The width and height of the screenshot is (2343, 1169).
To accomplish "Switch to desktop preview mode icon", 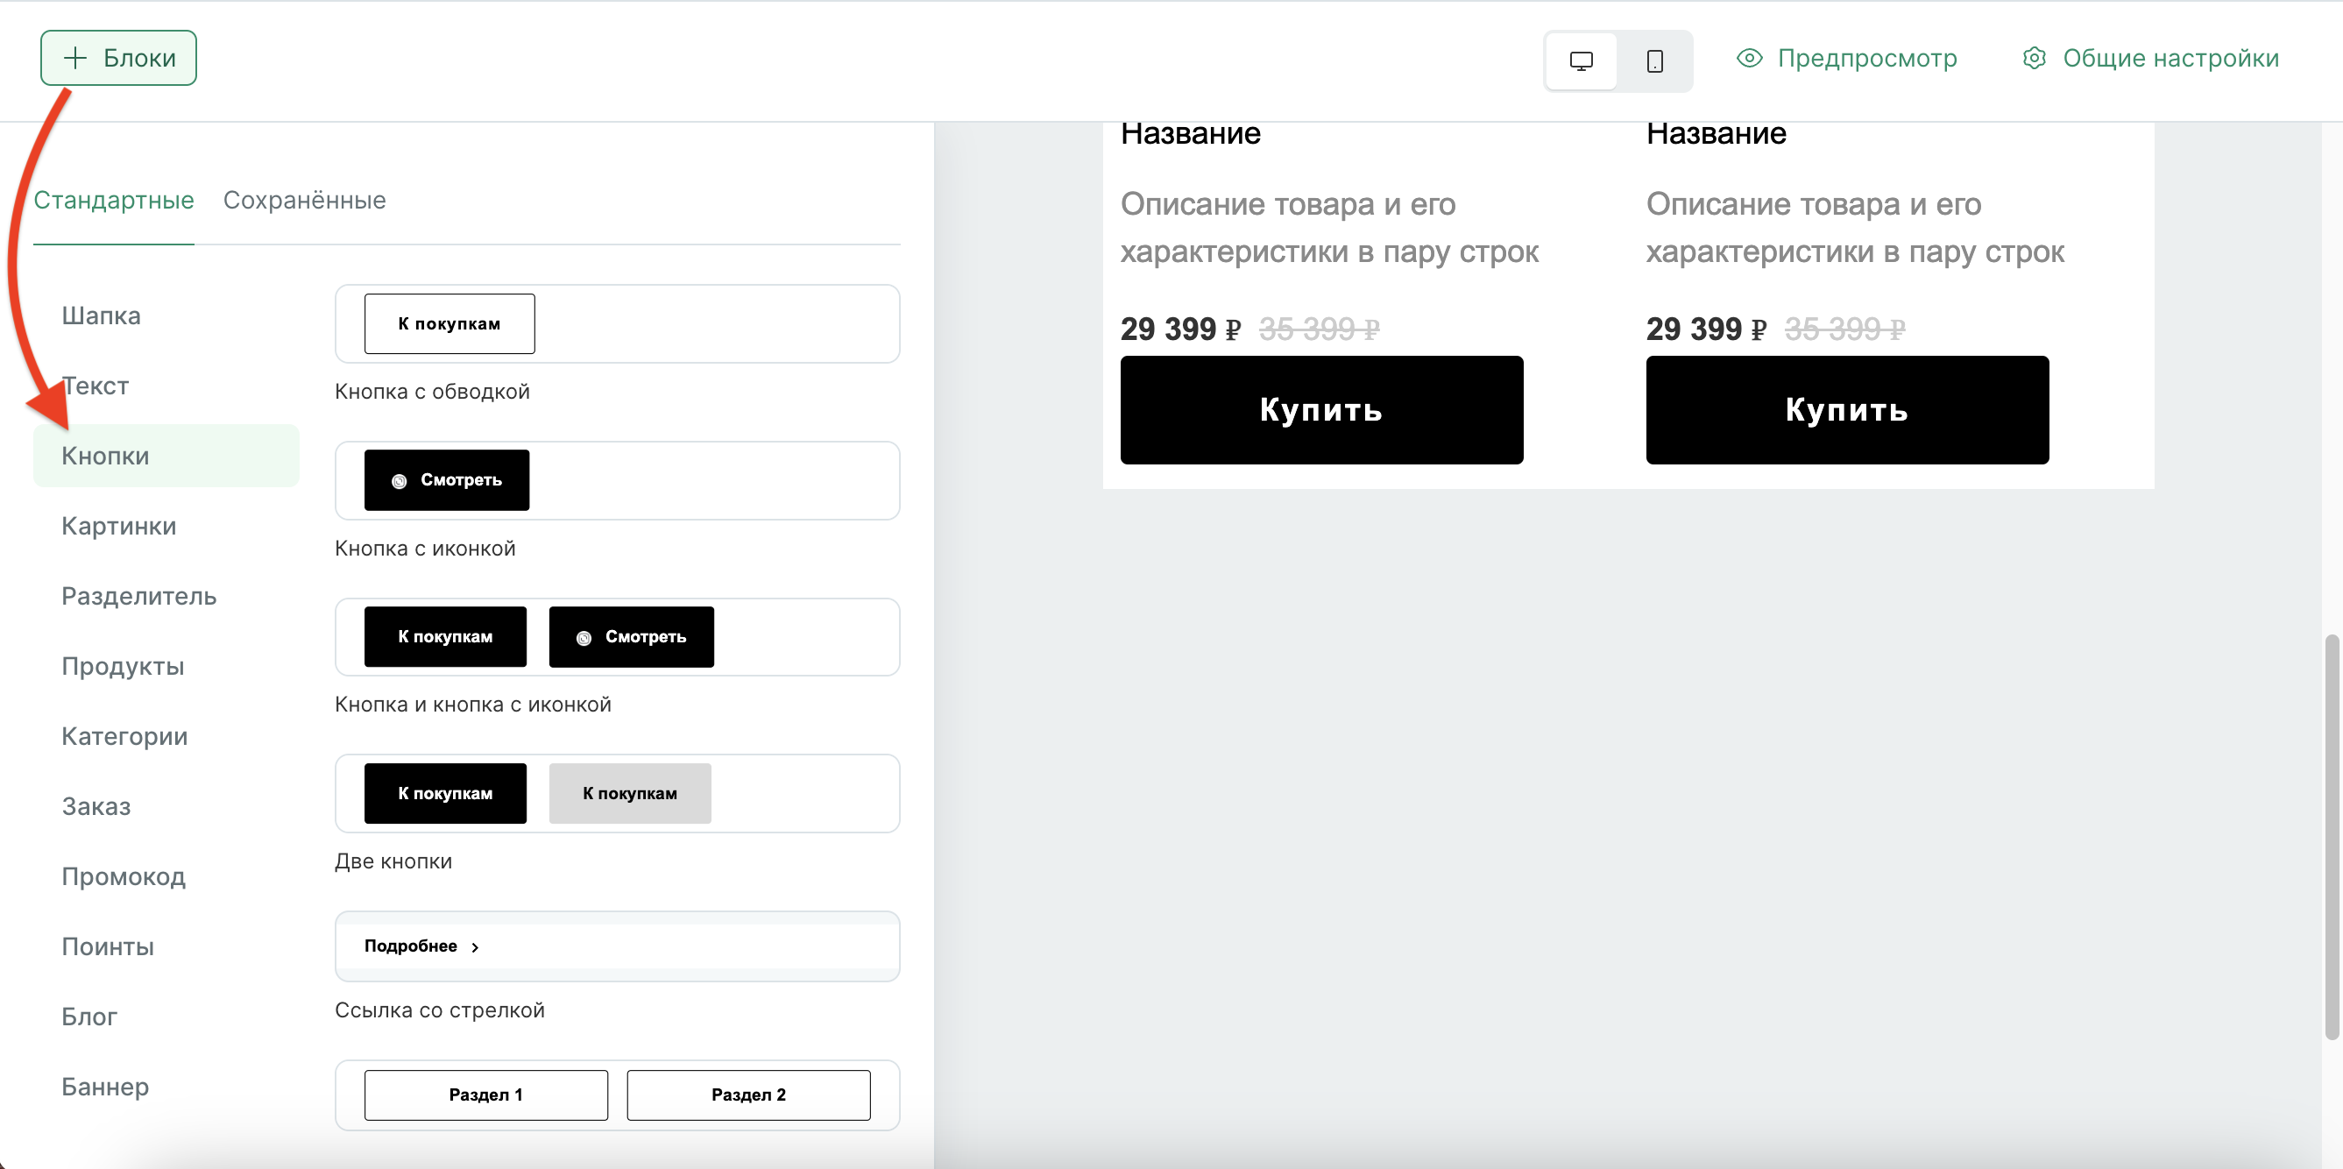I will tap(1581, 61).
